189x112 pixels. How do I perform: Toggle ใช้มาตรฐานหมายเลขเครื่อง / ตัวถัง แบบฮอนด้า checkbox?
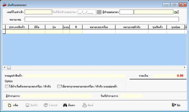(x=59, y=86)
